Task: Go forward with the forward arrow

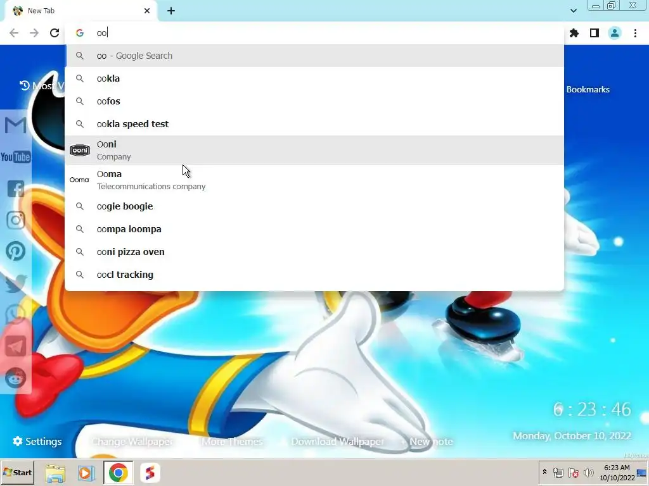Action: pos(34,33)
